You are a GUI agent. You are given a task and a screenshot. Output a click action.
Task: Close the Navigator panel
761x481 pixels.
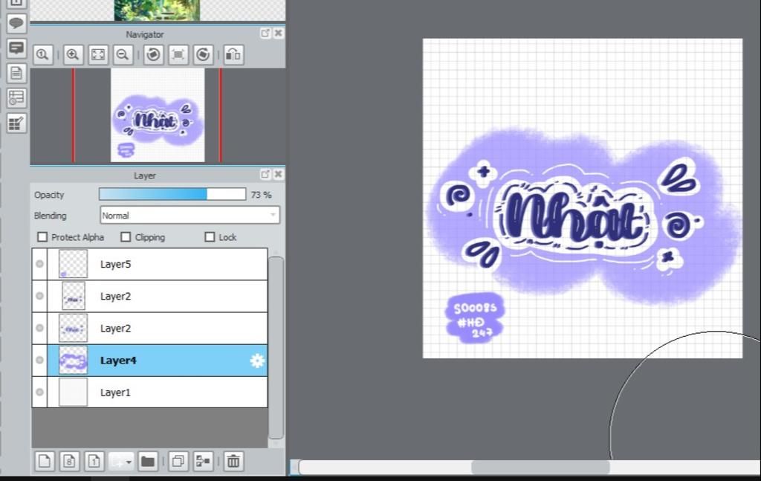coord(278,33)
